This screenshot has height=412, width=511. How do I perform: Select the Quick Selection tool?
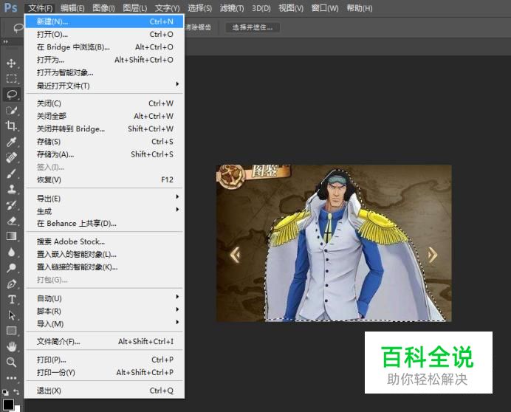pyautogui.click(x=11, y=110)
